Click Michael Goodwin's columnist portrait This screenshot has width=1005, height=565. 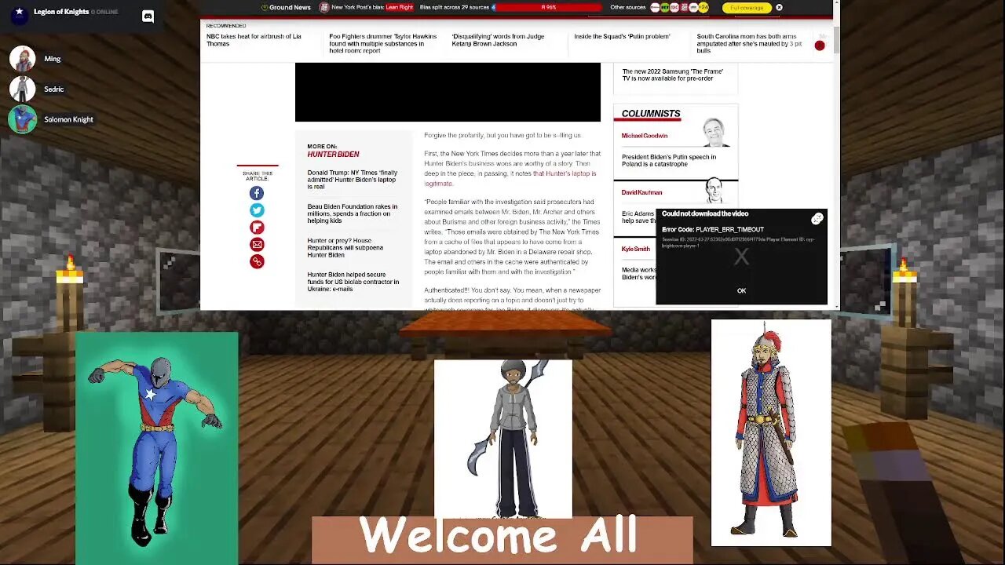pos(715,133)
